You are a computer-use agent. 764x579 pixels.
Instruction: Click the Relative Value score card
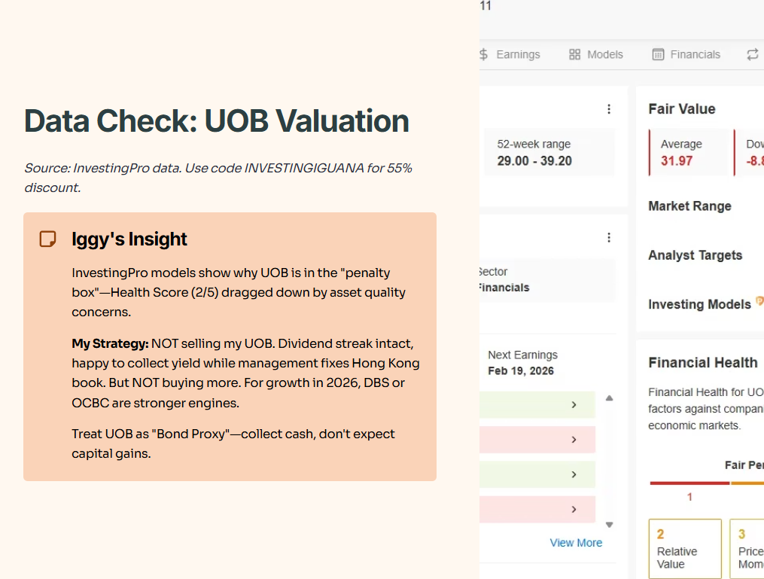coord(684,548)
